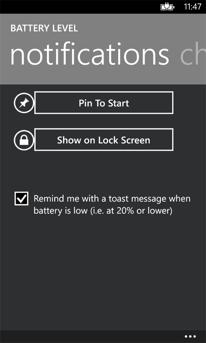206x343 pixels.
Task: Tap the BATTERY LEVEL app title
Action: coord(44,28)
